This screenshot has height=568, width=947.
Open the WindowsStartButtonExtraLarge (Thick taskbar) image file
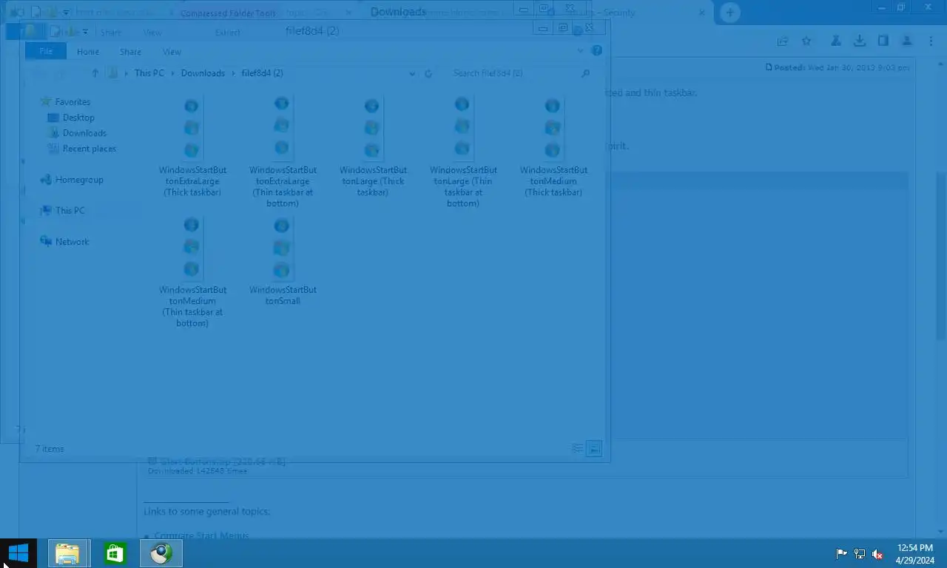192,147
